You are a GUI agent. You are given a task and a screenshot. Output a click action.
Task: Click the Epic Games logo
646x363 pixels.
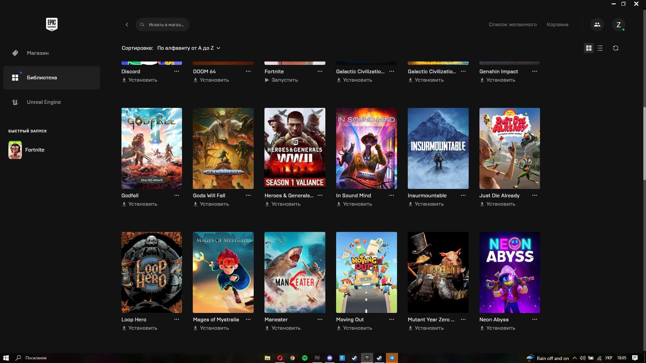51,24
